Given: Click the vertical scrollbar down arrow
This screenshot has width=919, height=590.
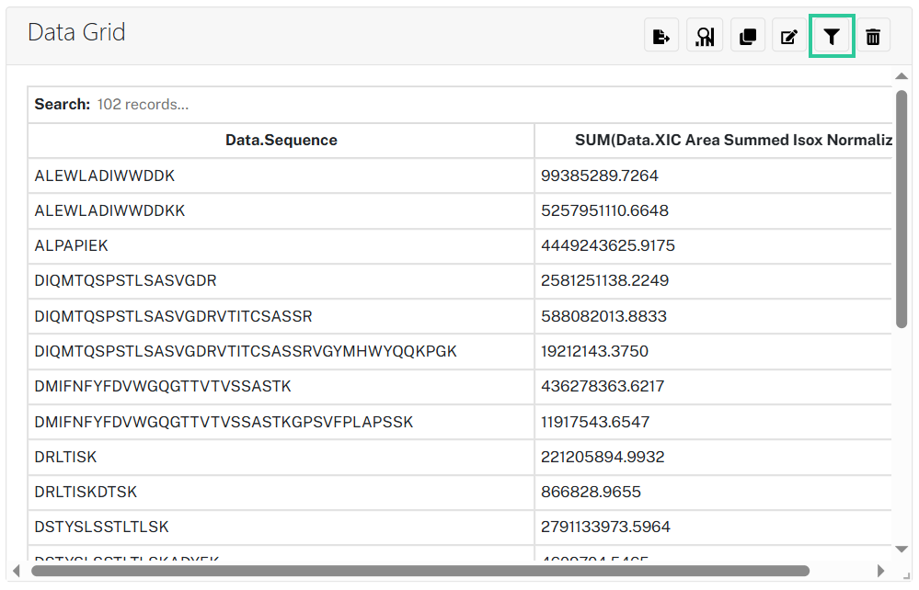Looking at the screenshot, I should [x=902, y=549].
